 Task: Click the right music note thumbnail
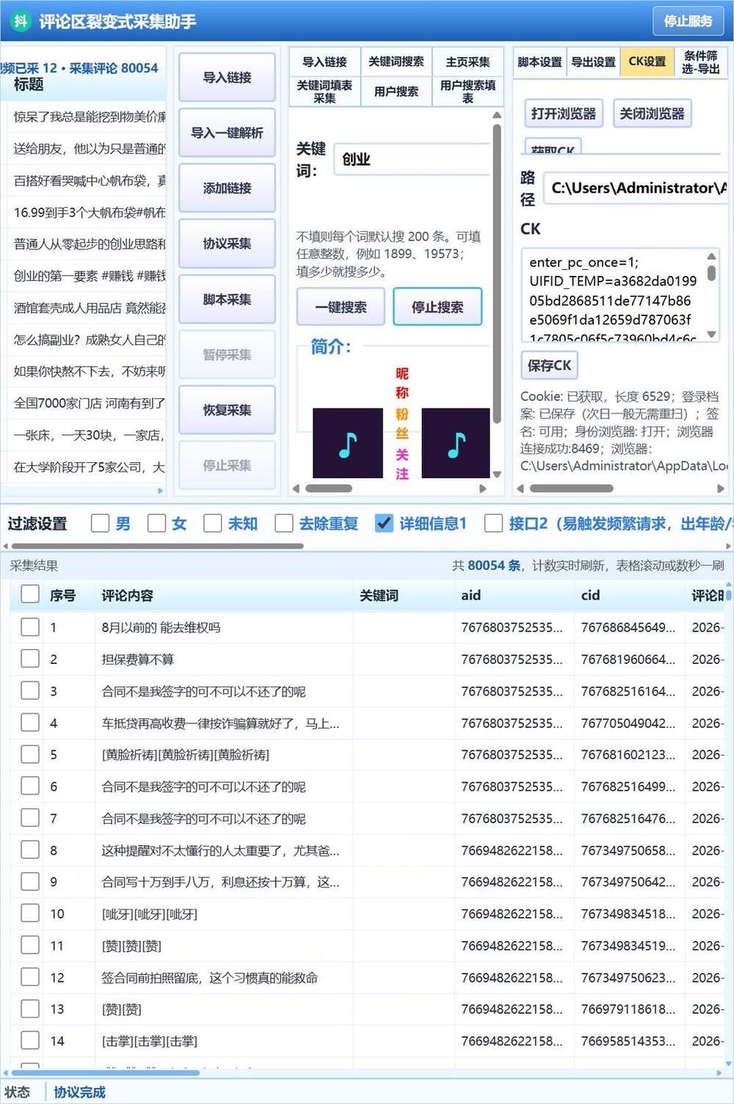(456, 443)
